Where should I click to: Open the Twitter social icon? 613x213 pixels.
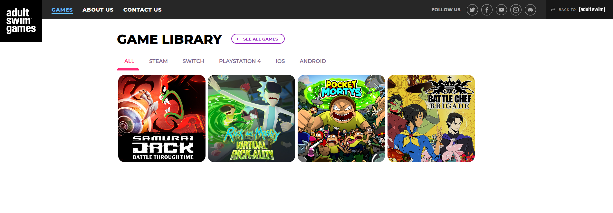tap(472, 10)
